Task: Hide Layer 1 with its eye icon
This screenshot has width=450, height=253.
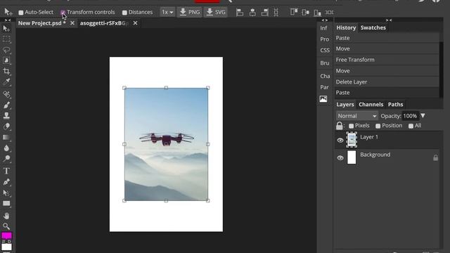Action: tap(340, 141)
